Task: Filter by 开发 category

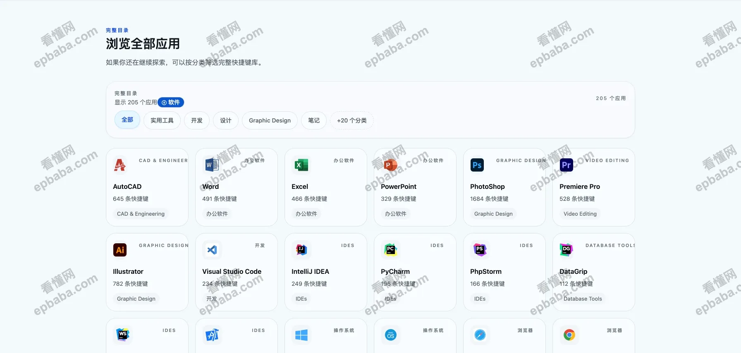Action: [197, 120]
